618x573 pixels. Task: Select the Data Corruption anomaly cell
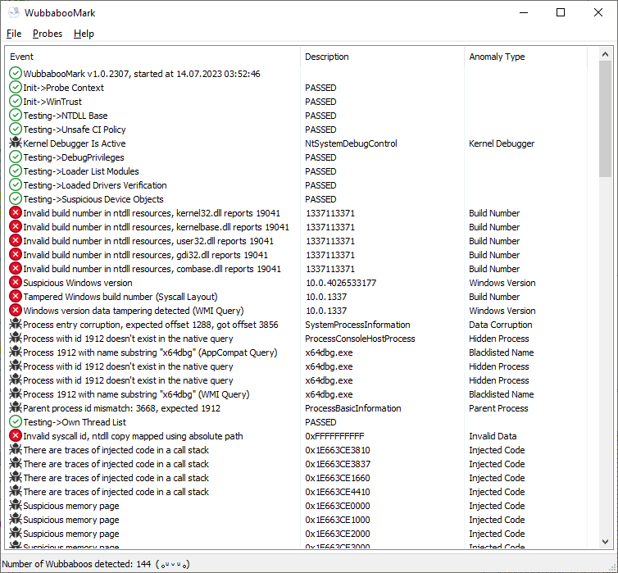[501, 325]
